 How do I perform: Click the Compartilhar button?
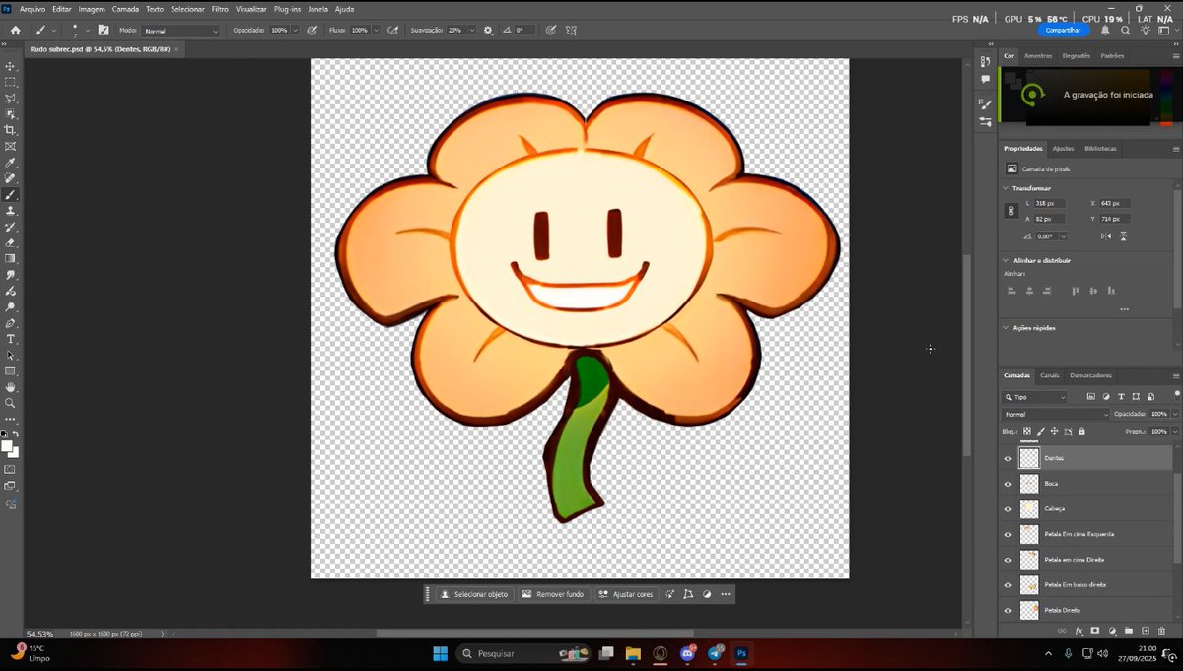point(1063,30)
